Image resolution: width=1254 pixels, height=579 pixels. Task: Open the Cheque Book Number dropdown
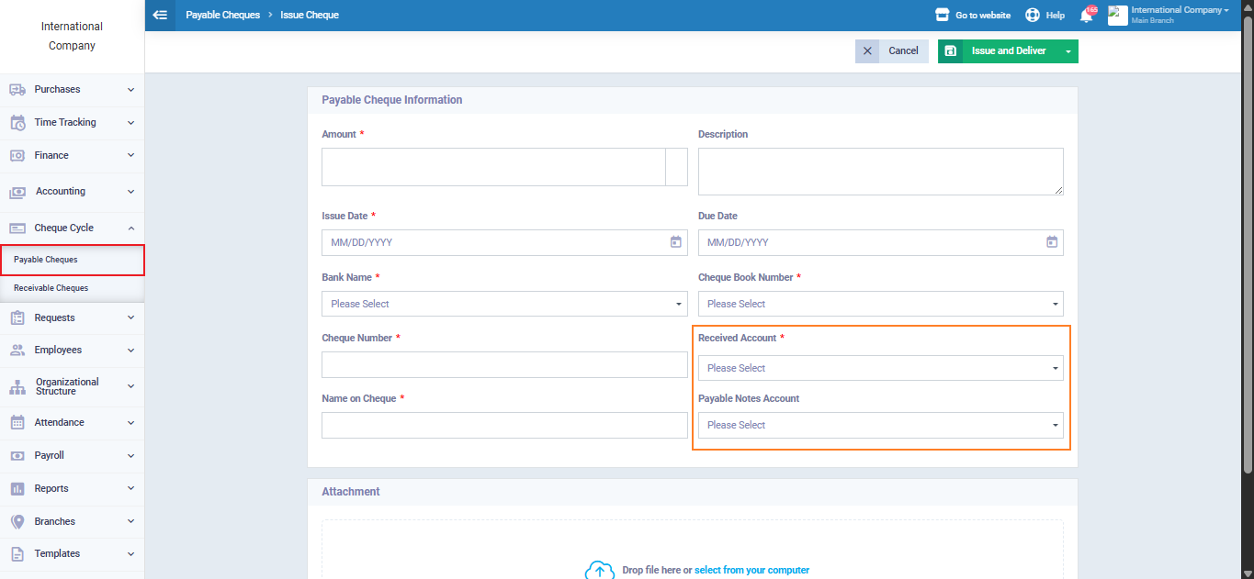880,304
